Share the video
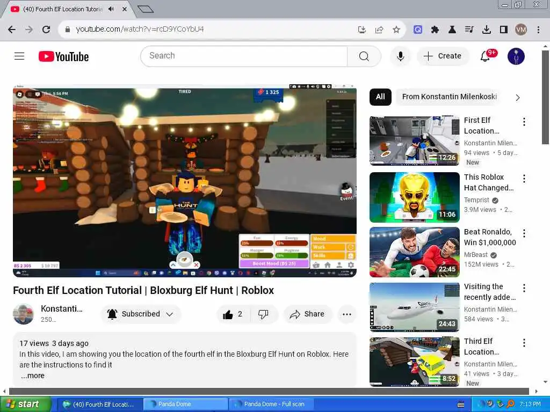Image resolution: width=550 pixels, height=412 pixels. click(x=307, y=314)
